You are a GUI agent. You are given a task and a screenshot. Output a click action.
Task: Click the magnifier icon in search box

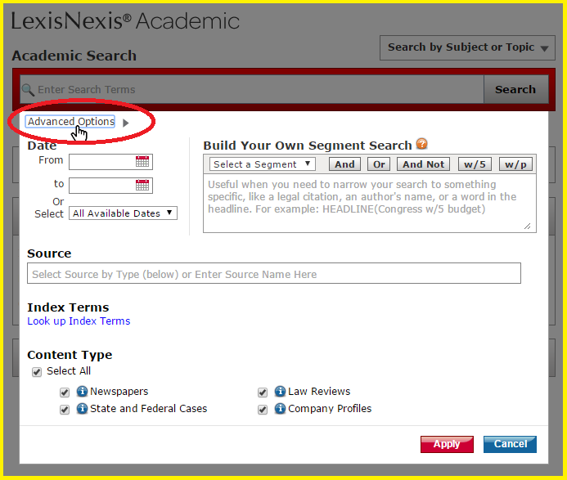click(x=28, y=90)
